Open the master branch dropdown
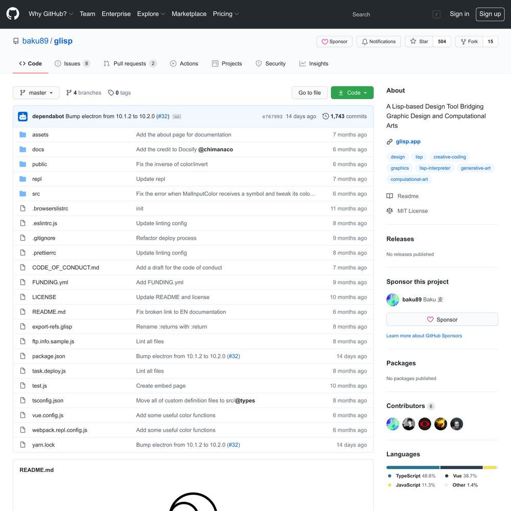The image size is (511, 511). (36, 93)
